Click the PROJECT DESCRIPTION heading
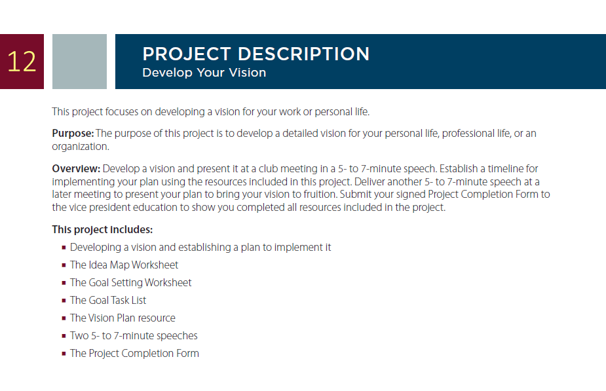 point(256,54)
